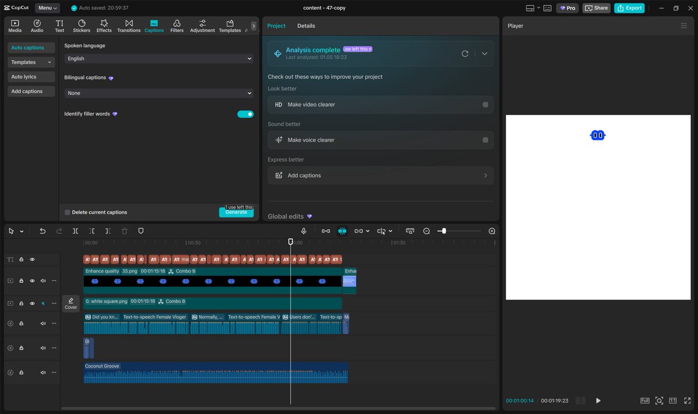
Task: Click the 1:1 ratio icon in Player
Action: (x=673, y=401)
